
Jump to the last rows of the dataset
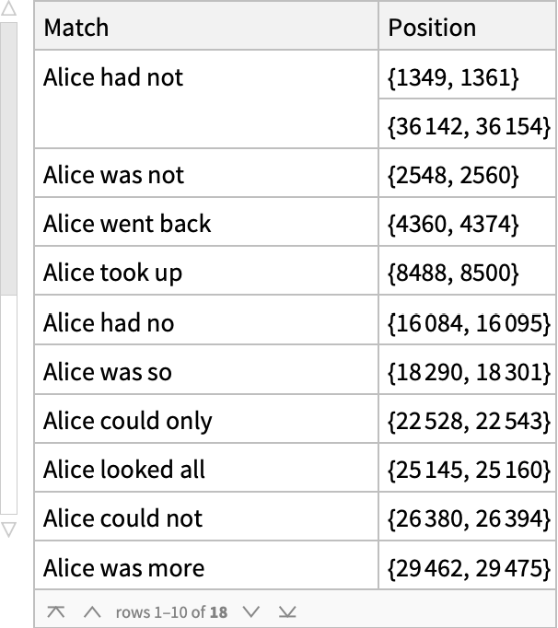tap(287, 611)
